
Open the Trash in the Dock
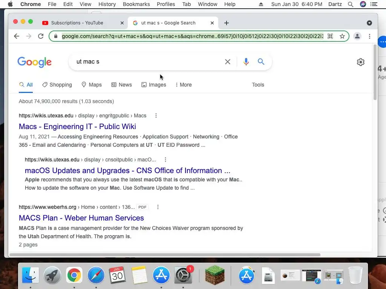(x=355, y=275)
